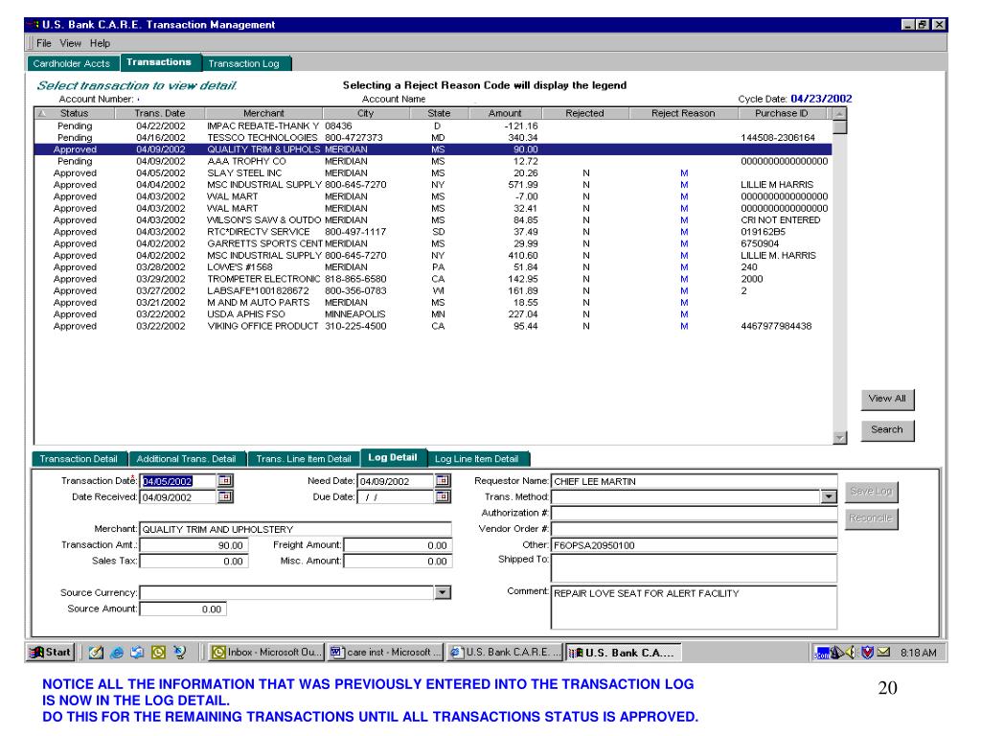
Task: Select the SLAY STEEL INC transaction row
Action: pyautogui.click(x=433, y=173)
